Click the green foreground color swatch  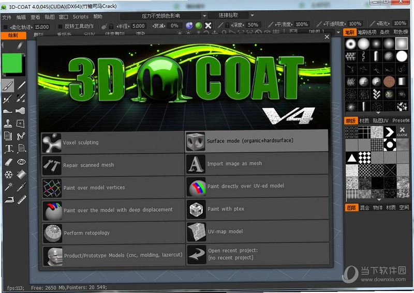pos(12,63)
